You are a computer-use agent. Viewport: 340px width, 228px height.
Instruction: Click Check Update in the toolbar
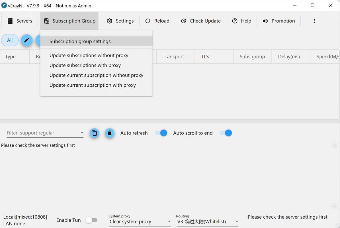click(201, 21)
